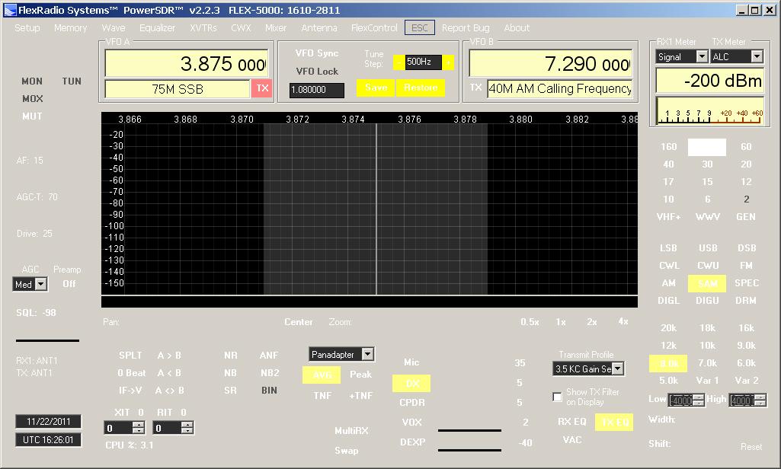Enable Show TX Filter on Display checkbox
Screen dimensions: 781x469
[557, 397]
